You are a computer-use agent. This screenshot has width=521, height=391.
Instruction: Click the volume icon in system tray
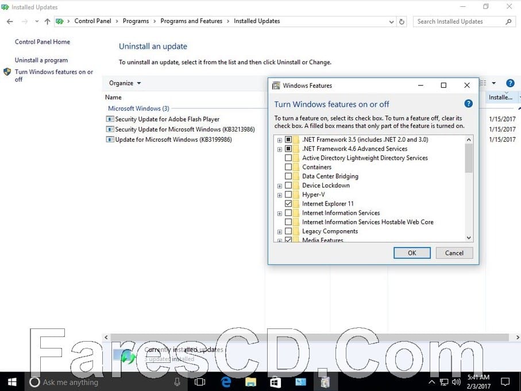[x=456, y=382]
